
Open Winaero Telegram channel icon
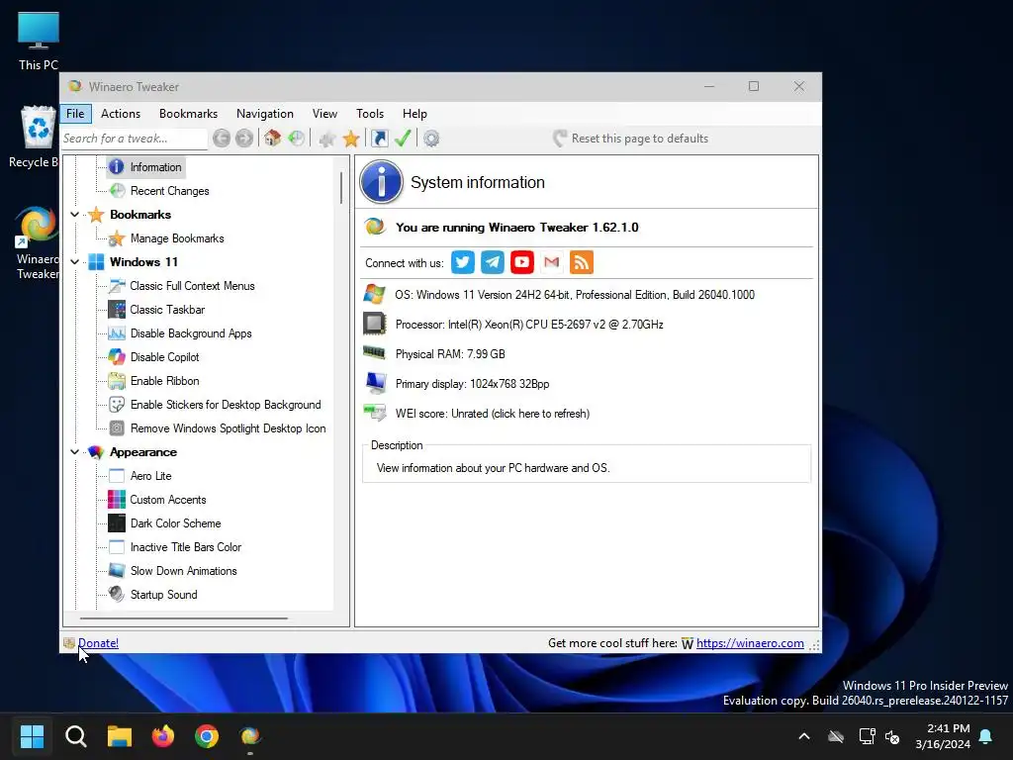(x=493, y=262)
